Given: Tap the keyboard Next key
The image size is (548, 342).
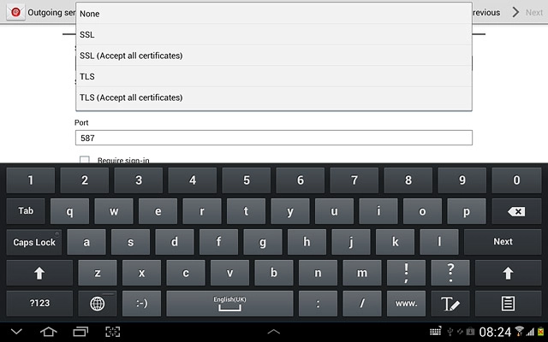Looking at the screenshot, I should coord(503,242).
